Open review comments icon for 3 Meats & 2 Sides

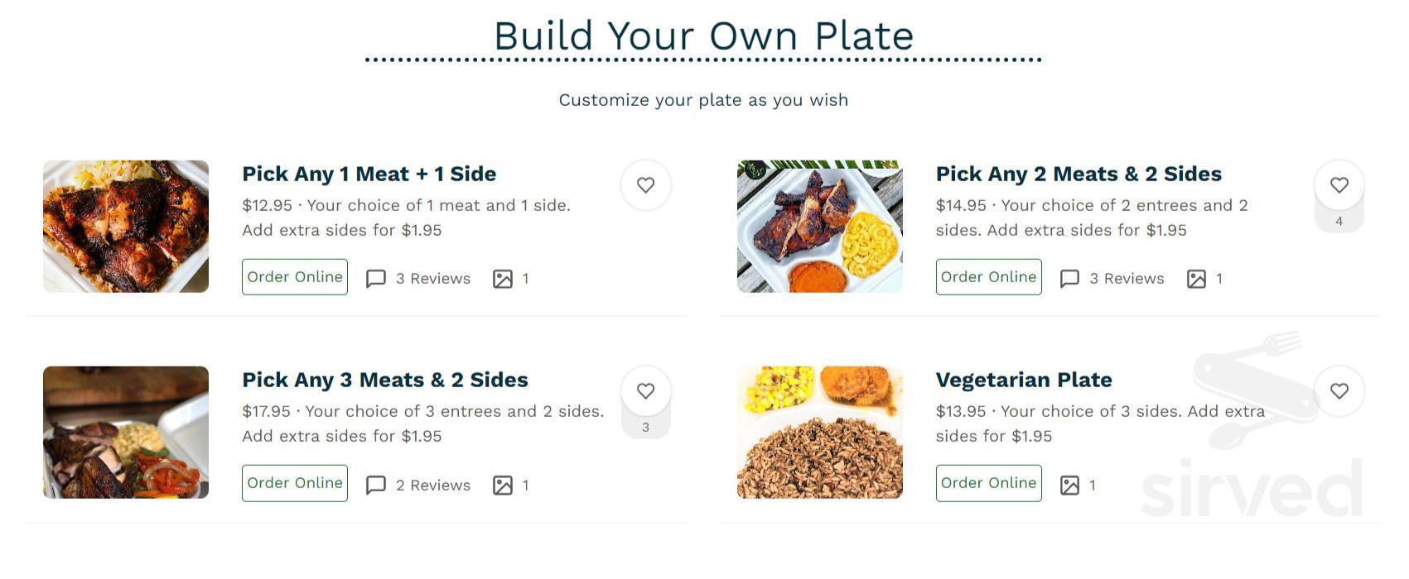(x=376, y=485)
